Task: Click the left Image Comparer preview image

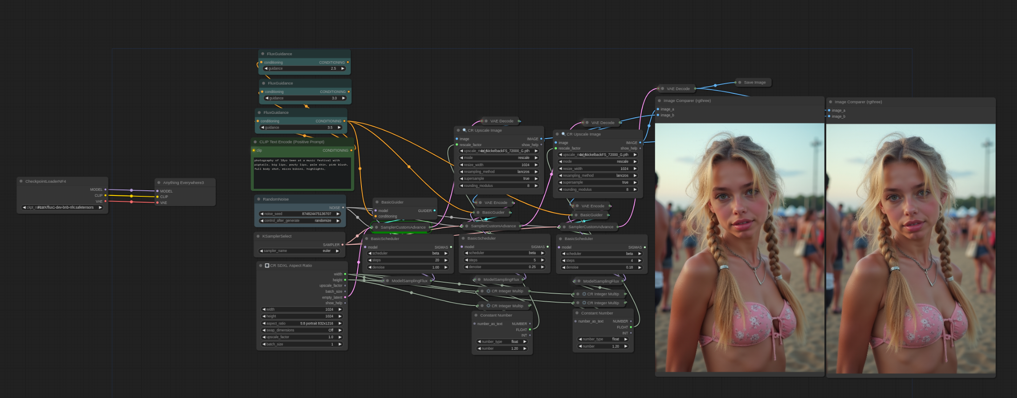Action: [739, 248]
